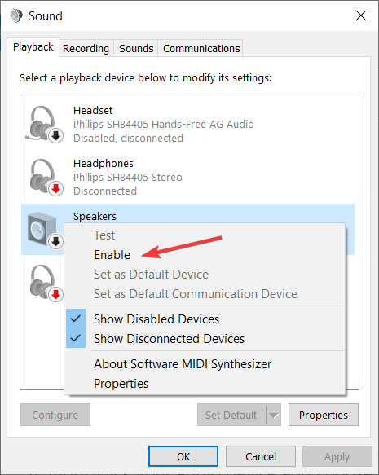Toggle Show Disconnected Devices checkmark
The width and height of the screenshot is (379, 475).
(x=76, y=338)
